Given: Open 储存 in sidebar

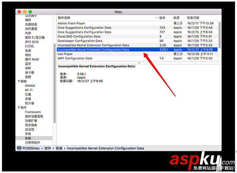Looking at the screenshot, I should click(x=28, y=20).
